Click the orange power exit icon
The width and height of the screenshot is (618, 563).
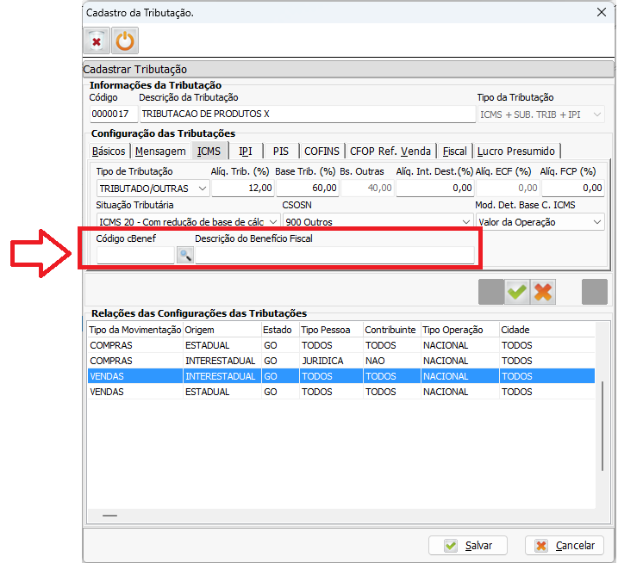(x=126, y=40)
